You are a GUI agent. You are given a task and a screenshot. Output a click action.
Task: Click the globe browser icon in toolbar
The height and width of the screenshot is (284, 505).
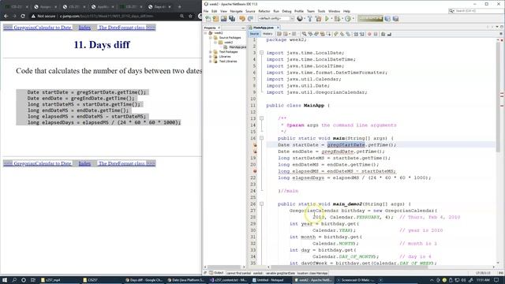coord(300,19)
